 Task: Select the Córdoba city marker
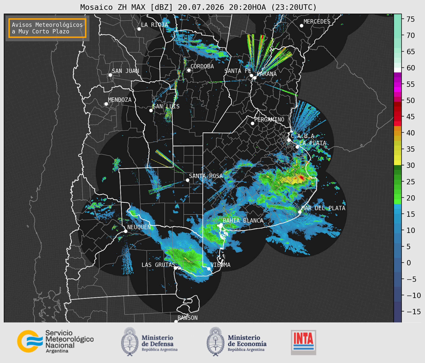tap(189, 70)
